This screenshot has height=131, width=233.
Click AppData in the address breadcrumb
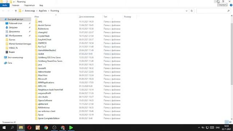click(x=43, y=11)
